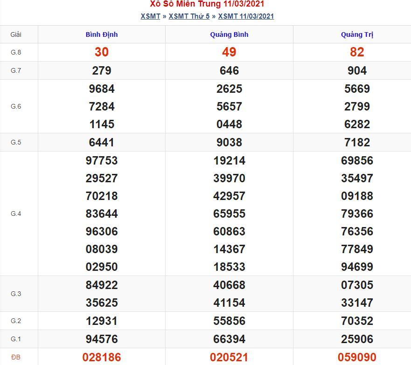The width and height of the screenshot is (411, 365).
Task: Click the number 1145
Action: [x=102, y=124]
